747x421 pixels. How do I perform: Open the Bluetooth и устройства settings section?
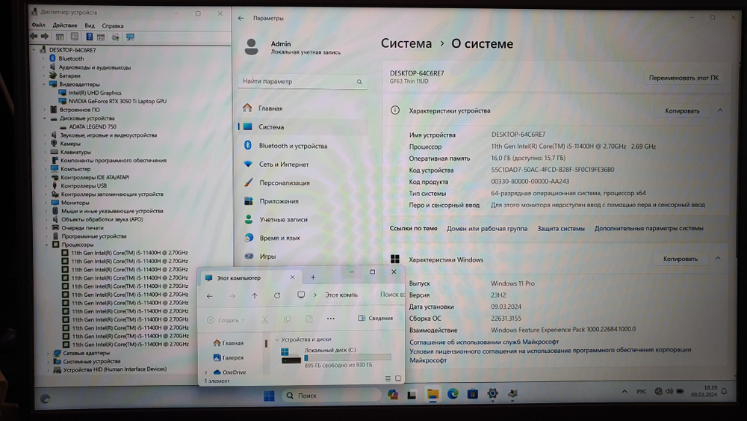(x=293, y=146)
